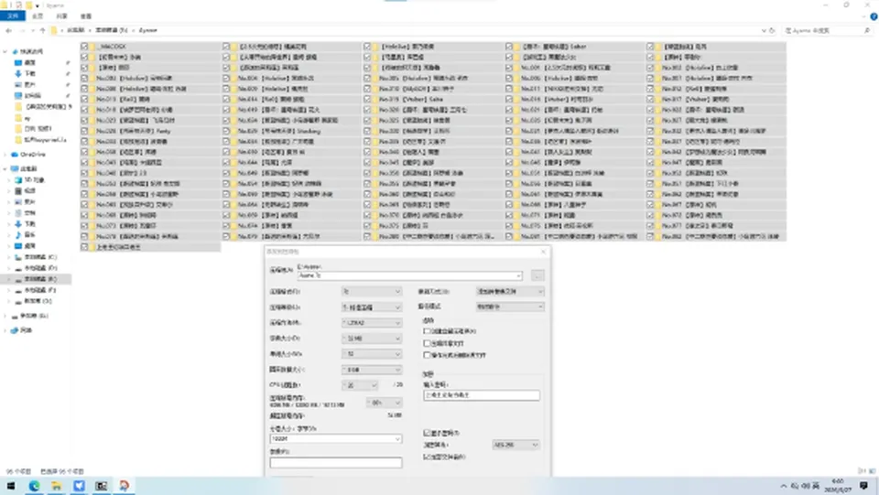Go back using the Explorer back arrow
This screenshot has height=495, width=879.
coord(8,30)
